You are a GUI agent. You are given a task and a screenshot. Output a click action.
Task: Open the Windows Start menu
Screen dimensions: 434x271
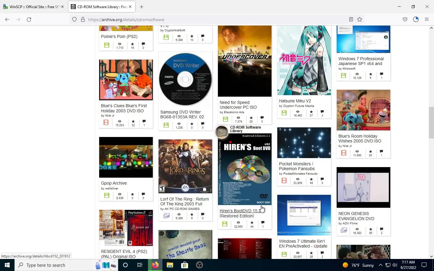click(x=7, y=265)
